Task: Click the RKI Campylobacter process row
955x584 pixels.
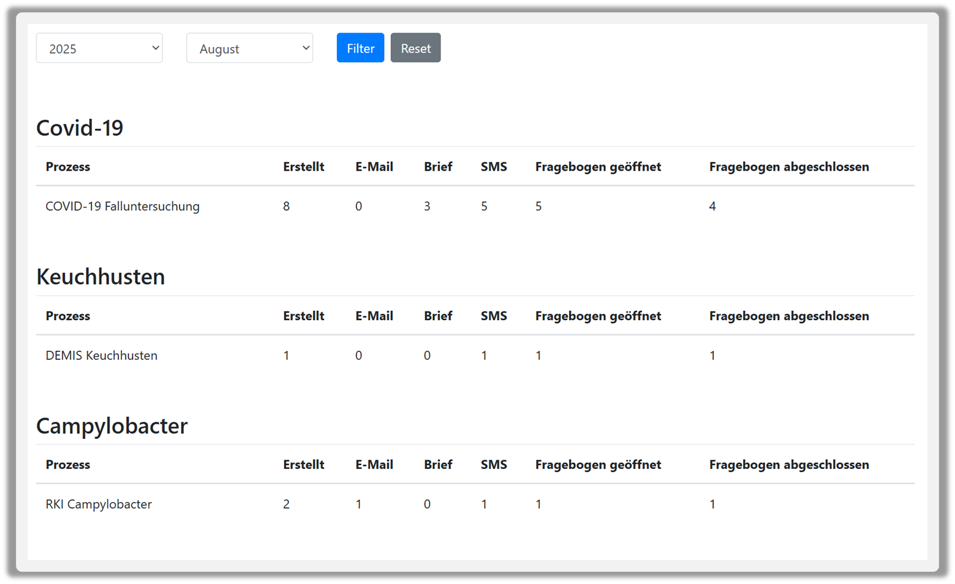Action: pyautogui.click(x=99, y=504)
